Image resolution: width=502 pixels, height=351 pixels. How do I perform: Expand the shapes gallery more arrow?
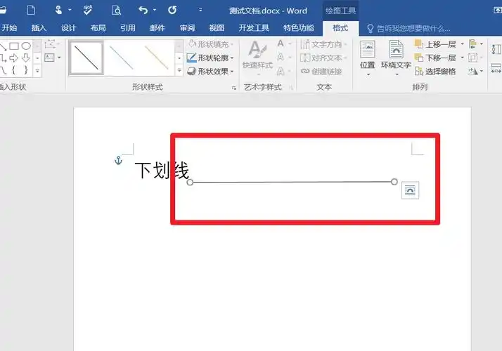click(x=37, y=70)
